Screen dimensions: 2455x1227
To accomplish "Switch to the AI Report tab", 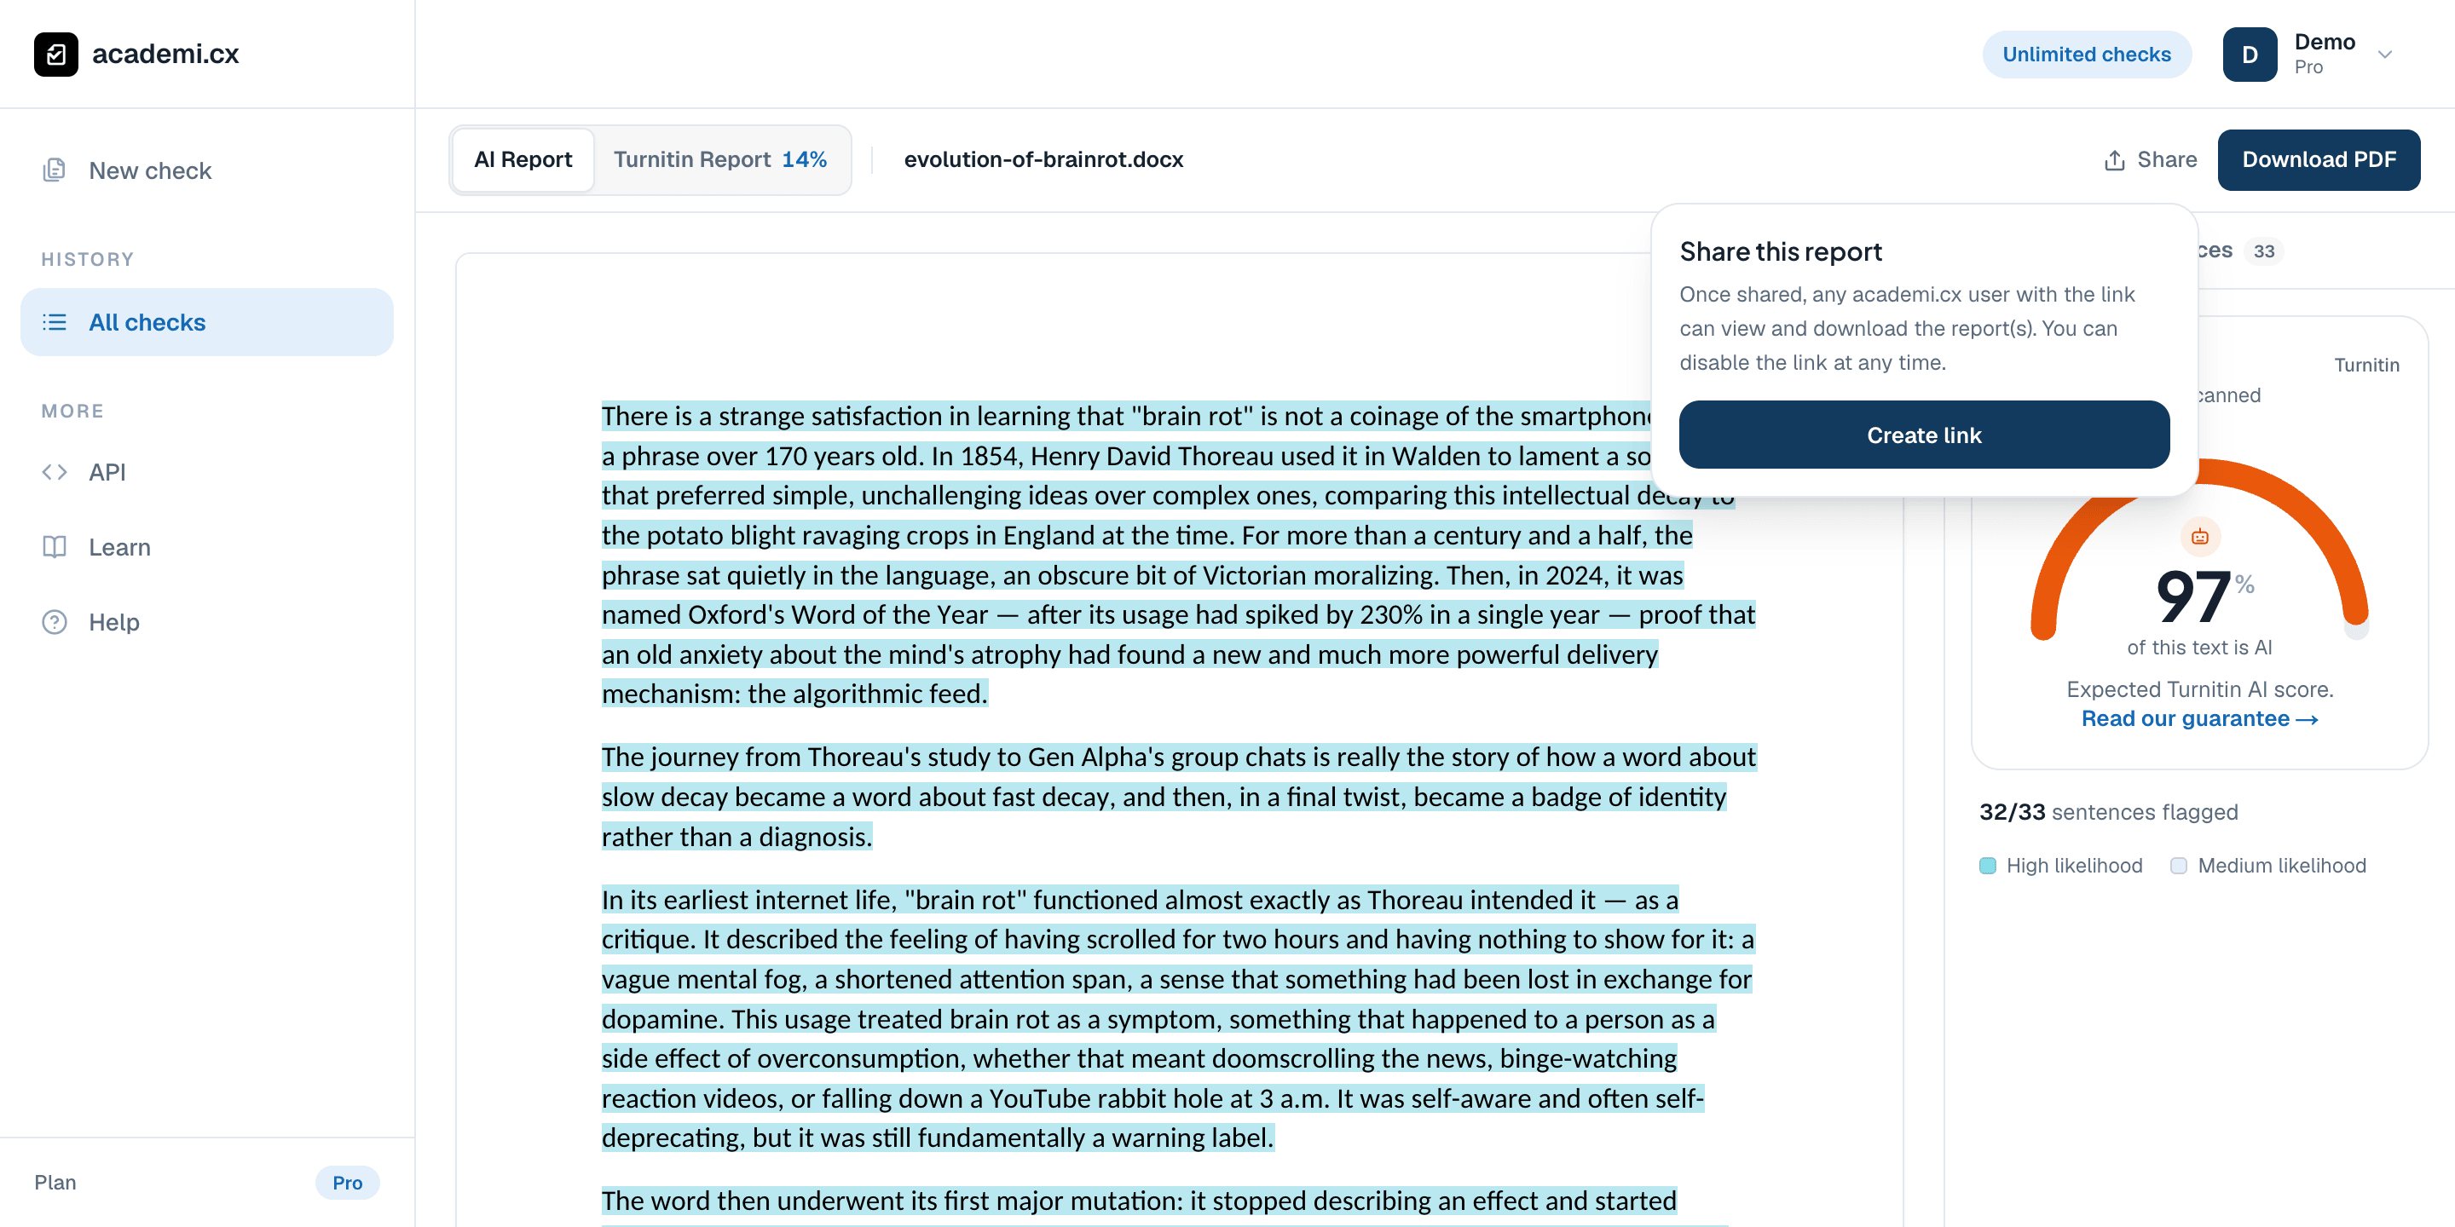I will (523, 159).
